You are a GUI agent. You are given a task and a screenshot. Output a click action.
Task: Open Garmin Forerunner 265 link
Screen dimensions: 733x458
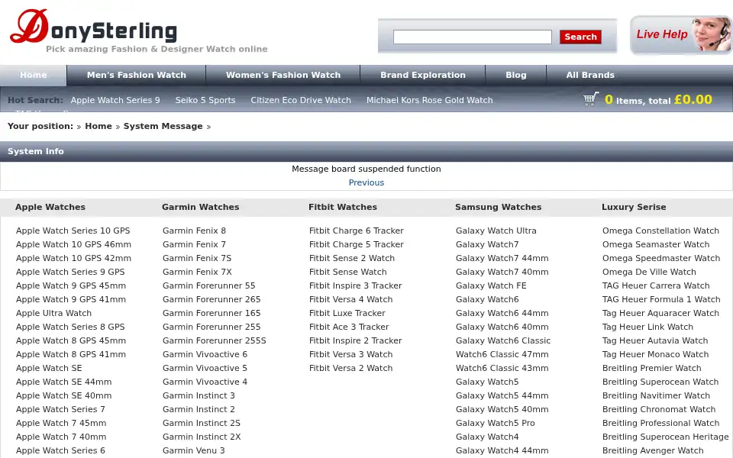pyautogui.click(x=212, y=299)
